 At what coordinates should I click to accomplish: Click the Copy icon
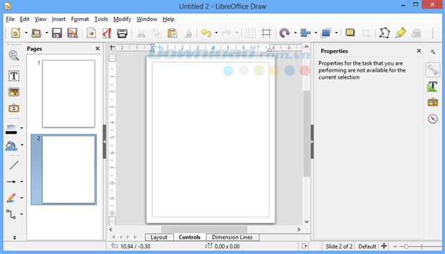click(156, 33)
